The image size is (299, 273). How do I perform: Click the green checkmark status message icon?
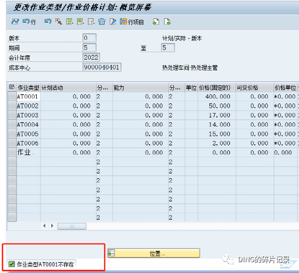point(12,264)
